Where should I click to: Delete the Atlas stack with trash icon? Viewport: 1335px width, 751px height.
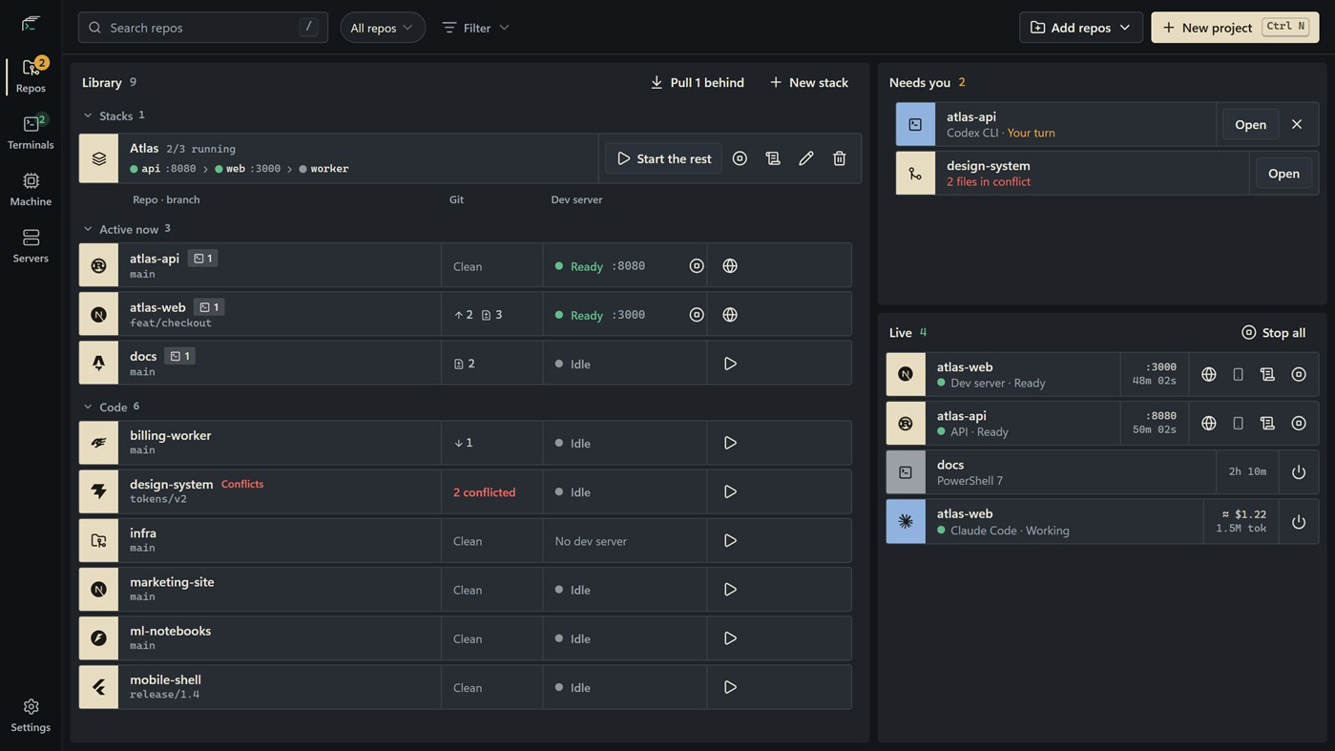click(x=839, y=158)
